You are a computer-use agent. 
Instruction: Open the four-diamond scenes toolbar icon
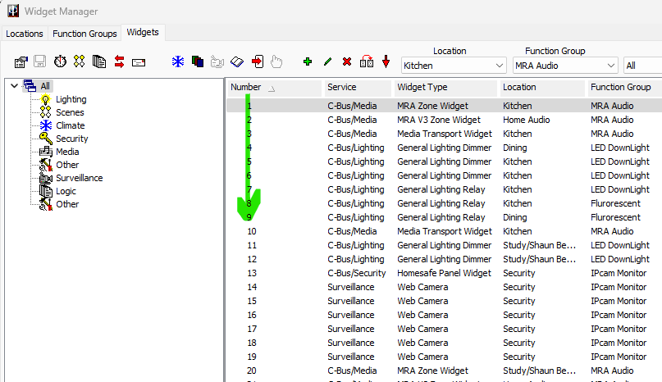[x=79, y=61]
